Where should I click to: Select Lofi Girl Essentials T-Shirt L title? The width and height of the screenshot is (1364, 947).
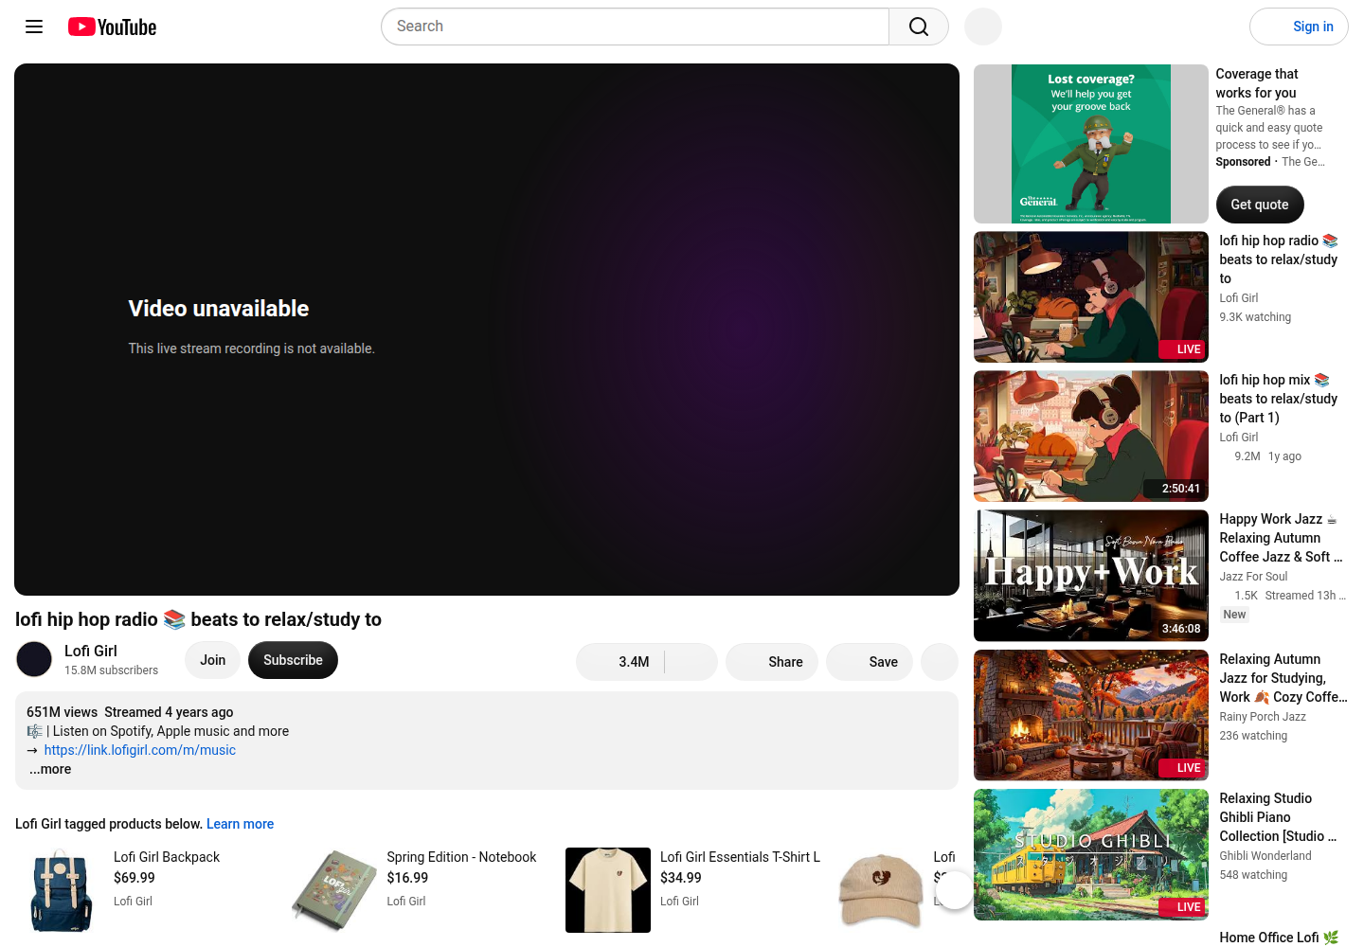tap(740, 857)
